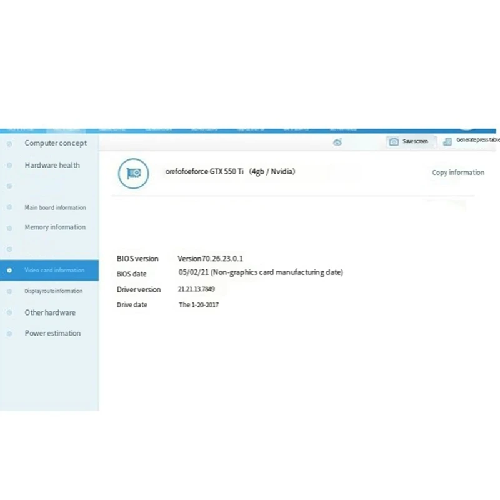Image resolution: width=500 pixels, height=500 pixels.
Task: Open the Hardware health section
Action: point(52,165)
